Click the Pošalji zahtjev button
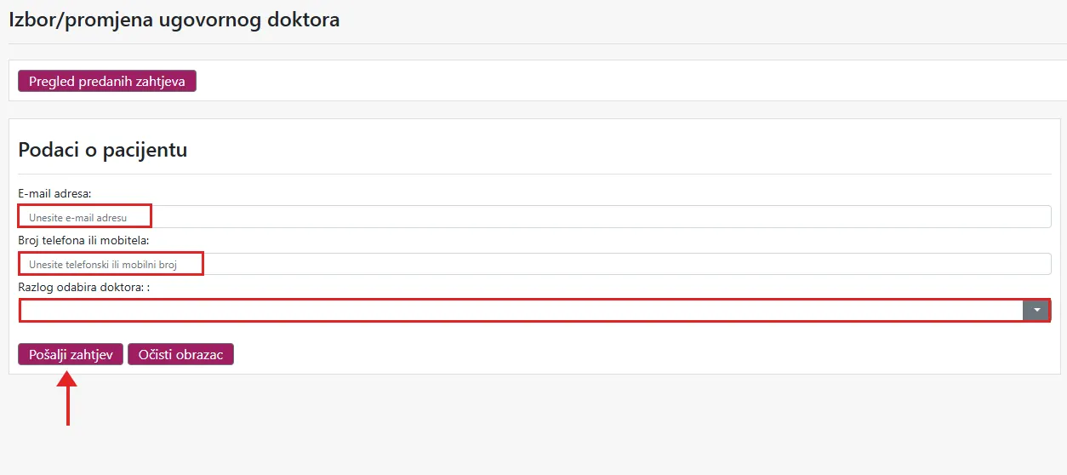The image size is (1067, 475). (x=71, y=354)
